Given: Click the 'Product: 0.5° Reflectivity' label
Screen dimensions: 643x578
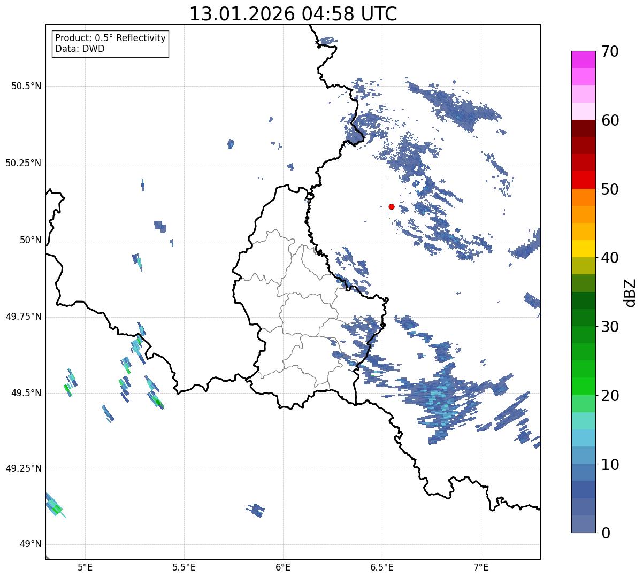Looking at the screenshot, I should (x=110, y=38).
